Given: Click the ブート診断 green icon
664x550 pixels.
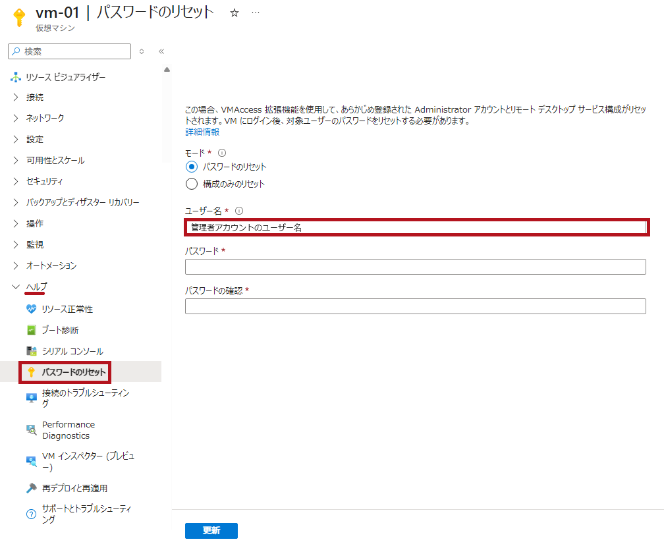Looking at the screenshot, I should pos(32,330).
